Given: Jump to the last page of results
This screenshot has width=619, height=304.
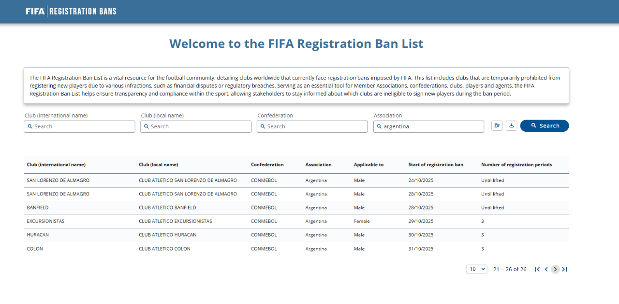Looking at the screenshot, I should point(564,269).
